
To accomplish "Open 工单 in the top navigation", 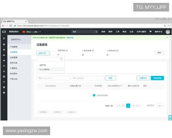I will 117,32.
